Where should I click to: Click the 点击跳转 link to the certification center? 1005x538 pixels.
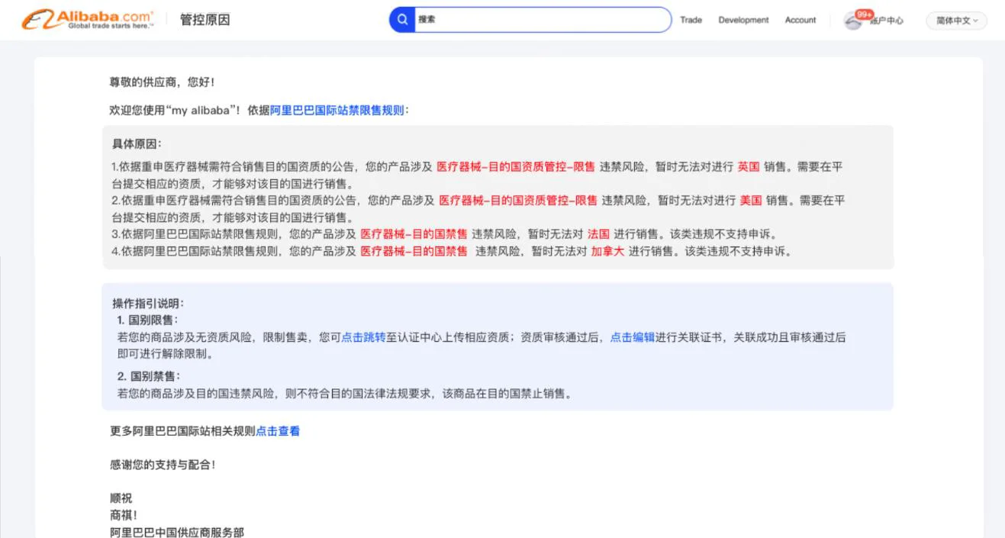point(363,337)
